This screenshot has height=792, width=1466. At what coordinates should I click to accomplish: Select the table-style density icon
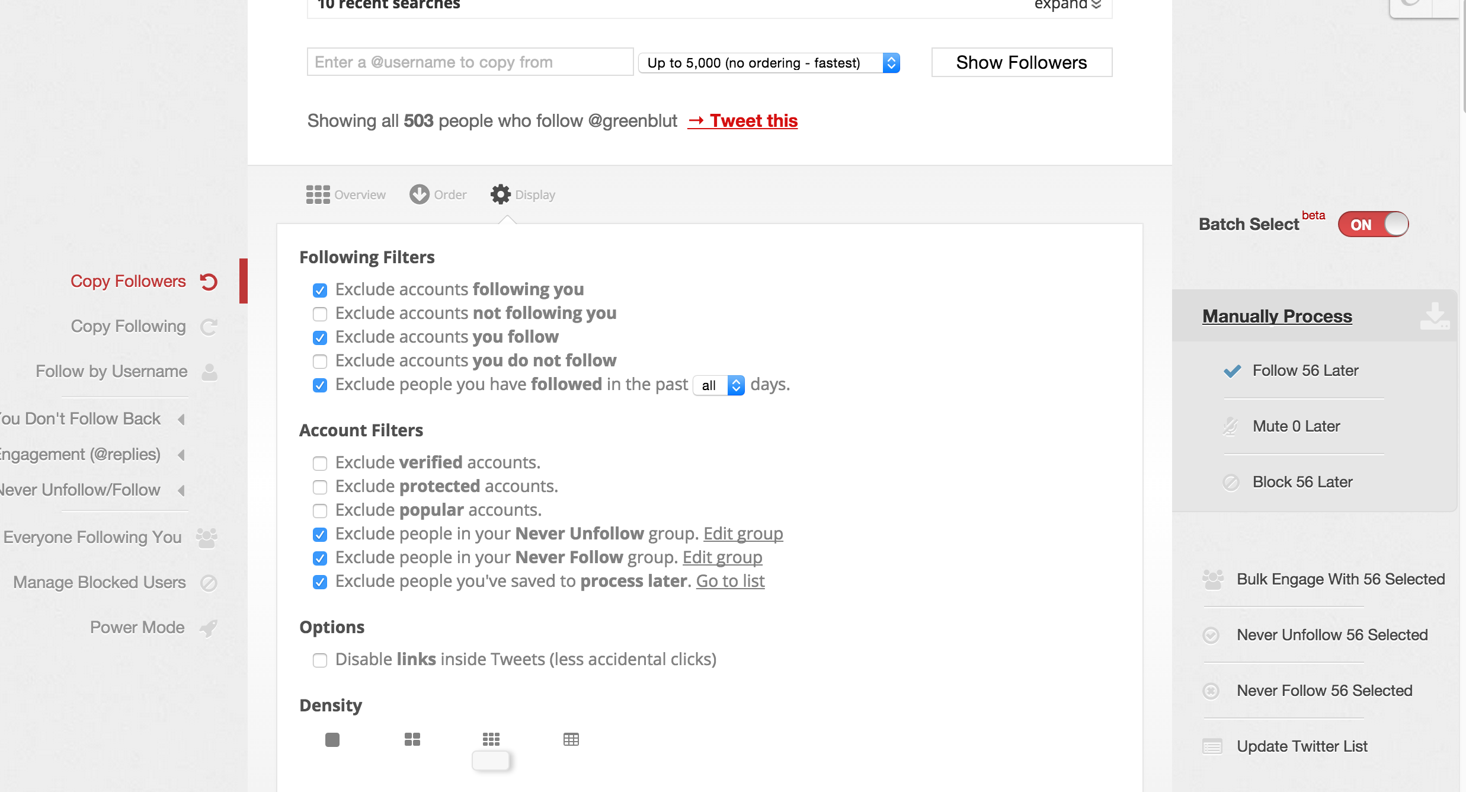click(x=571, y=739)
